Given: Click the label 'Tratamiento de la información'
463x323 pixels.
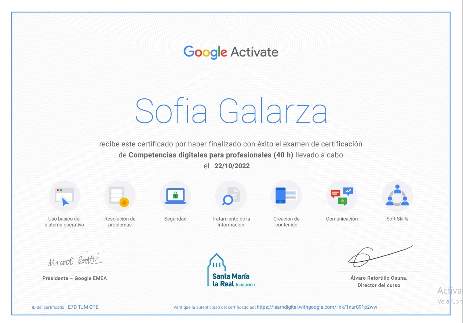Looking at the screenshot, I should click(231, 222).
